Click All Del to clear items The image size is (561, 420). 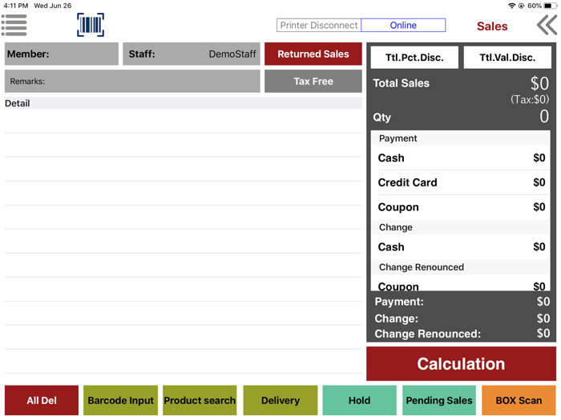42,400
